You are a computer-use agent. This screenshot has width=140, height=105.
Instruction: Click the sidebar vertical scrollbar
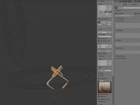tap(113, 38)
